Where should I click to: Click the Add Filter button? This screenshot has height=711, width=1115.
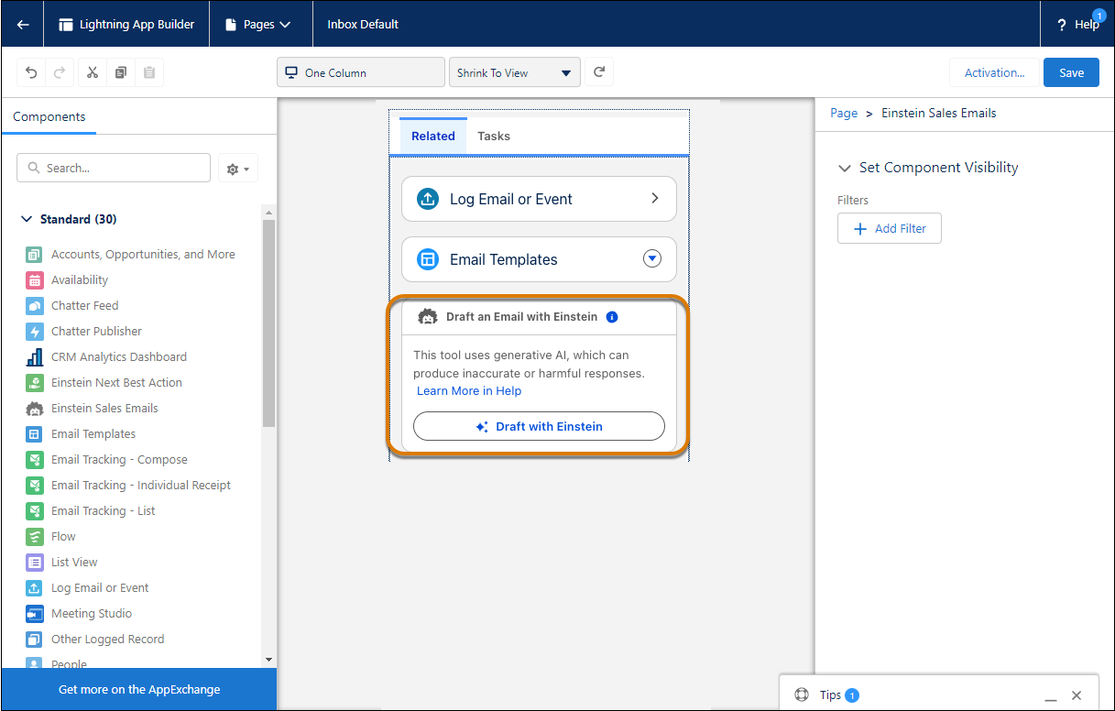click(889, 229)
